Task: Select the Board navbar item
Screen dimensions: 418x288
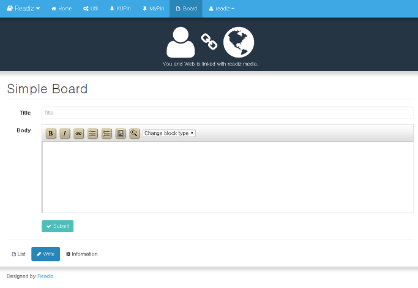Action: pos(186,9)
